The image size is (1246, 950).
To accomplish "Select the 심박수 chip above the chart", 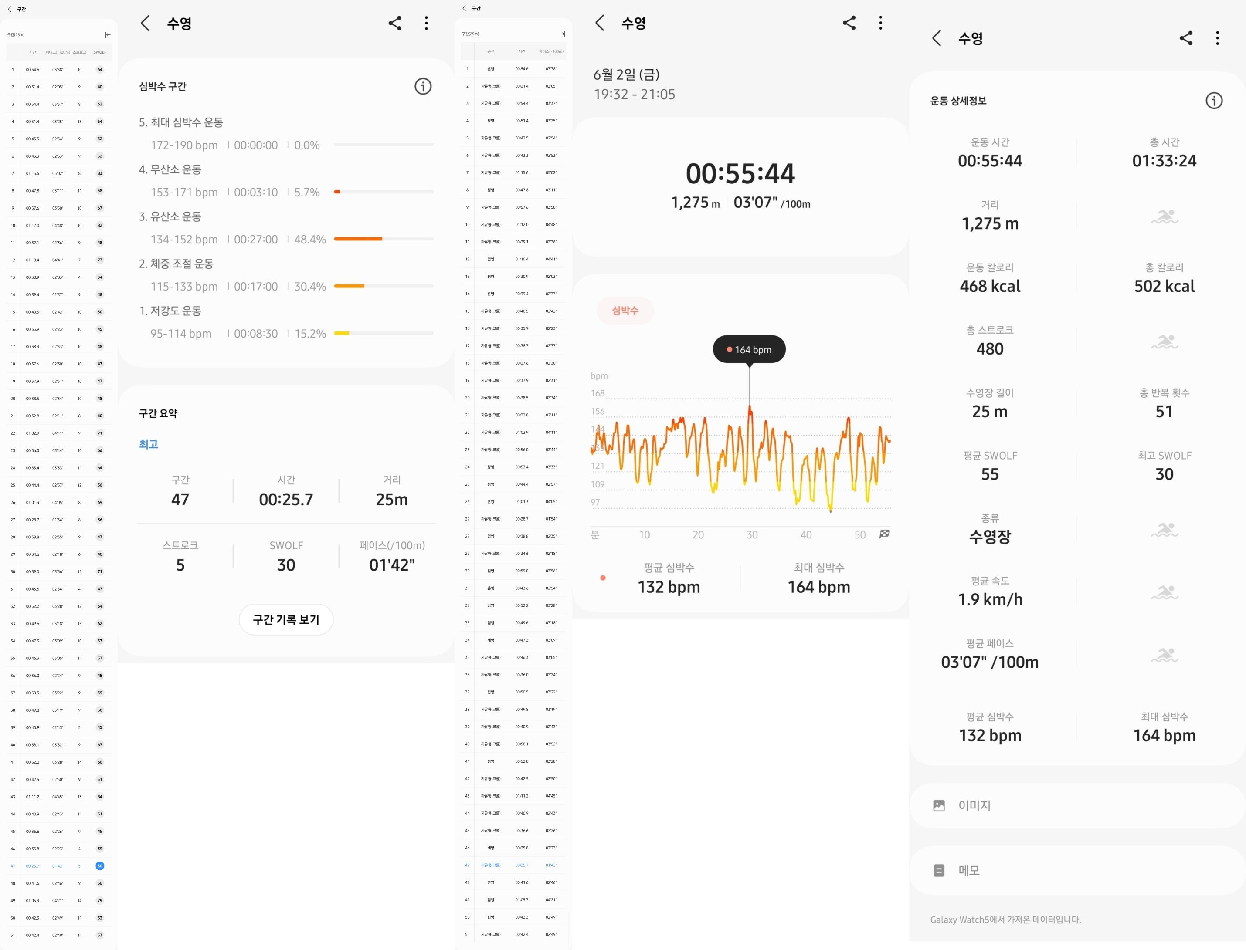I will [625, 311].
